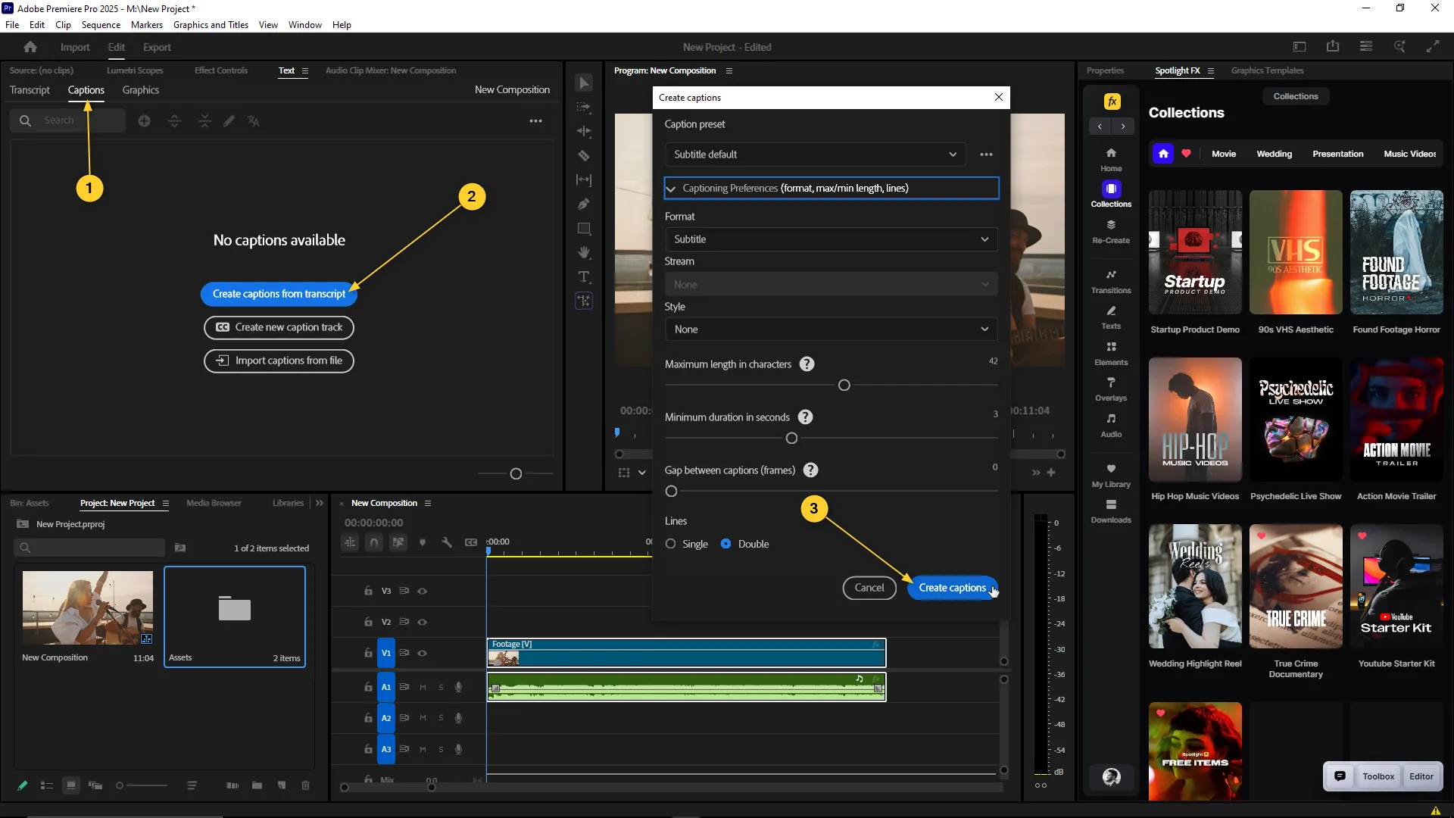This screenshot has width=1454, height=818.
Task: Open the Caption preset dropdown
Action: point(815,155)
